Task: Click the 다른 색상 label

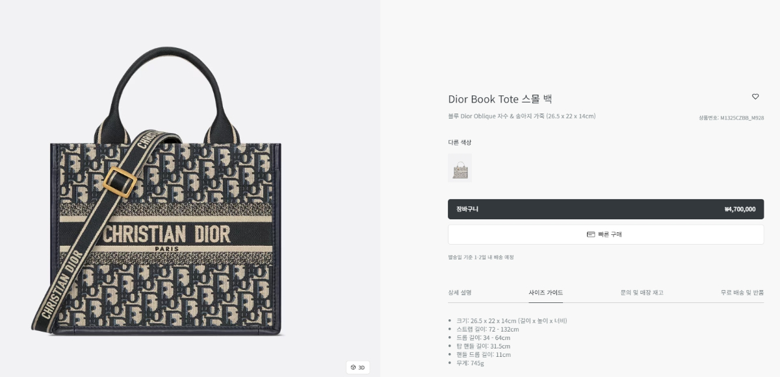Action: (460, 142)
